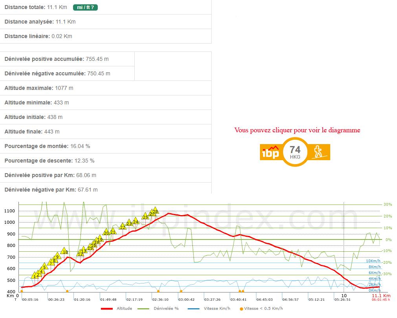Click the 01:20:16 time label on the axis
This screenshot has height=318, width=397.
coord(82,300)
